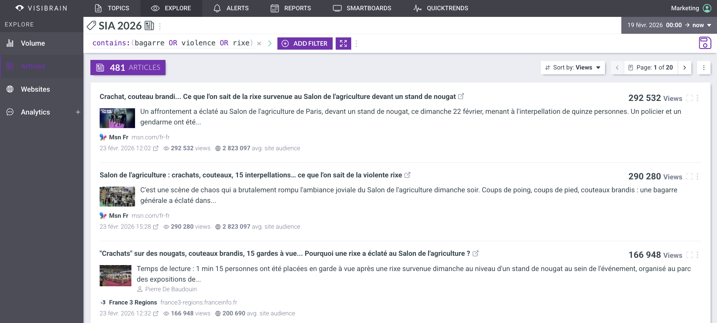717x323 pixels.
Task: Save the current search query
Action: [x=705, y=43]
